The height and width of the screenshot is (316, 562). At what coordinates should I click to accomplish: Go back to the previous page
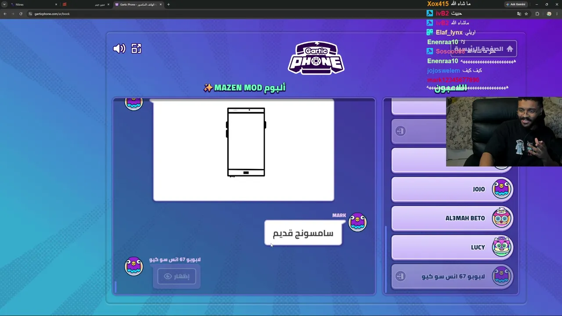click(x=5, y=14)
